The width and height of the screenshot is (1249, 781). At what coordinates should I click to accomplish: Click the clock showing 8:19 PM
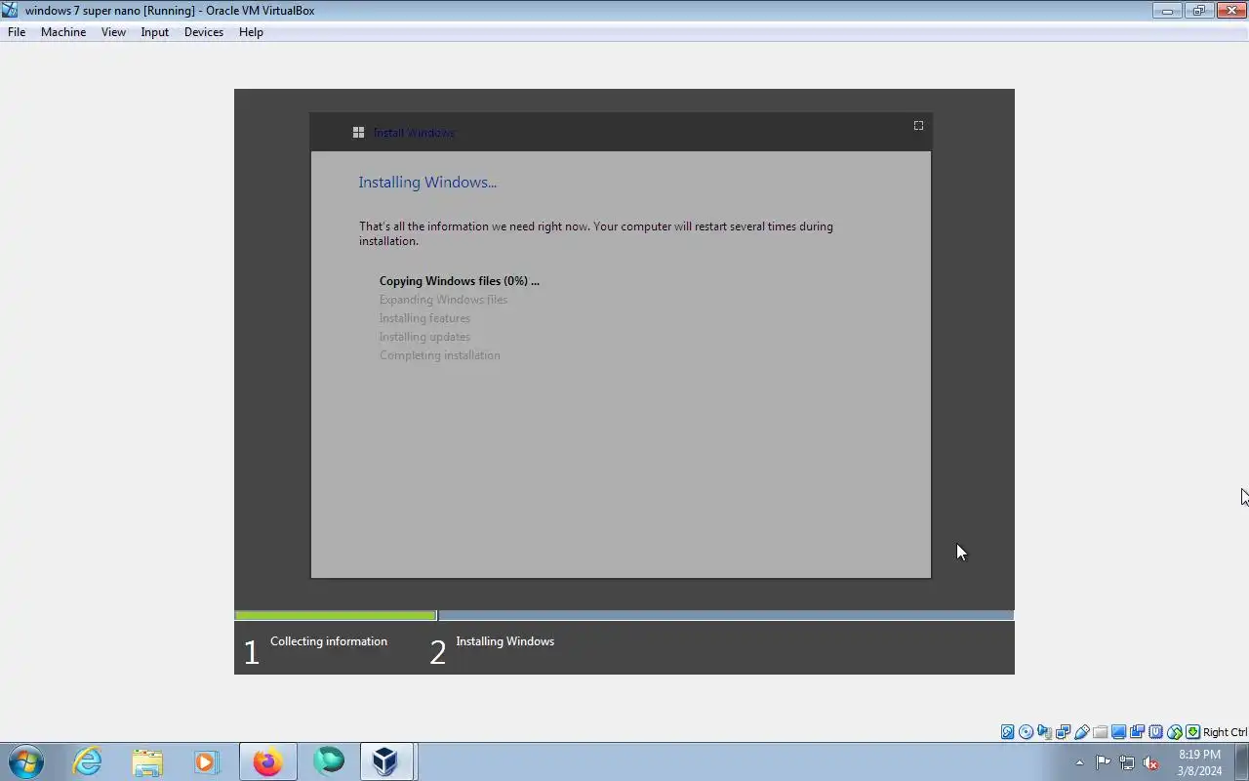pos(1199,755)
